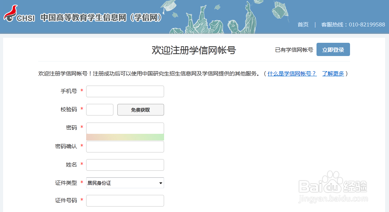Click the 已有学信网帐号 text
This screenshot has height=212, width=389.
[x=294, y=50]
